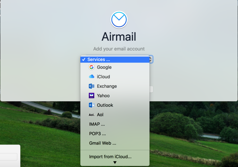Click the blue iCloud cloud icon
Screen dimensions: 238x167
coord(91,76)
